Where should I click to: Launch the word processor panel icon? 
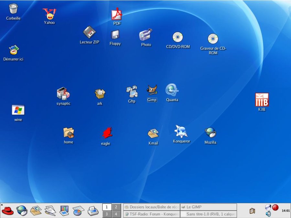click(50, 211)
